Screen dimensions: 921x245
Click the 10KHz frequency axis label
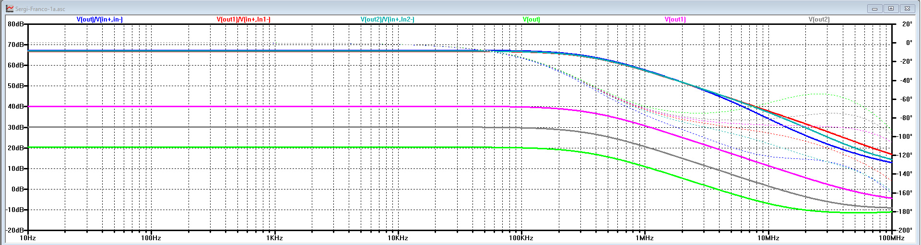click(398, 238)
